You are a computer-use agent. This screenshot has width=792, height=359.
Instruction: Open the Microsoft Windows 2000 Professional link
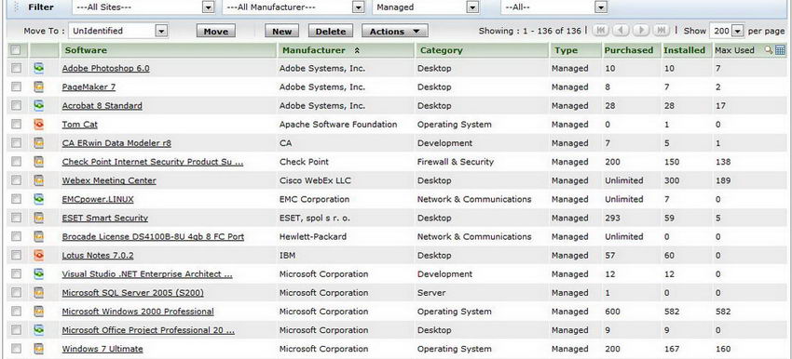click(x=138, y=311)
